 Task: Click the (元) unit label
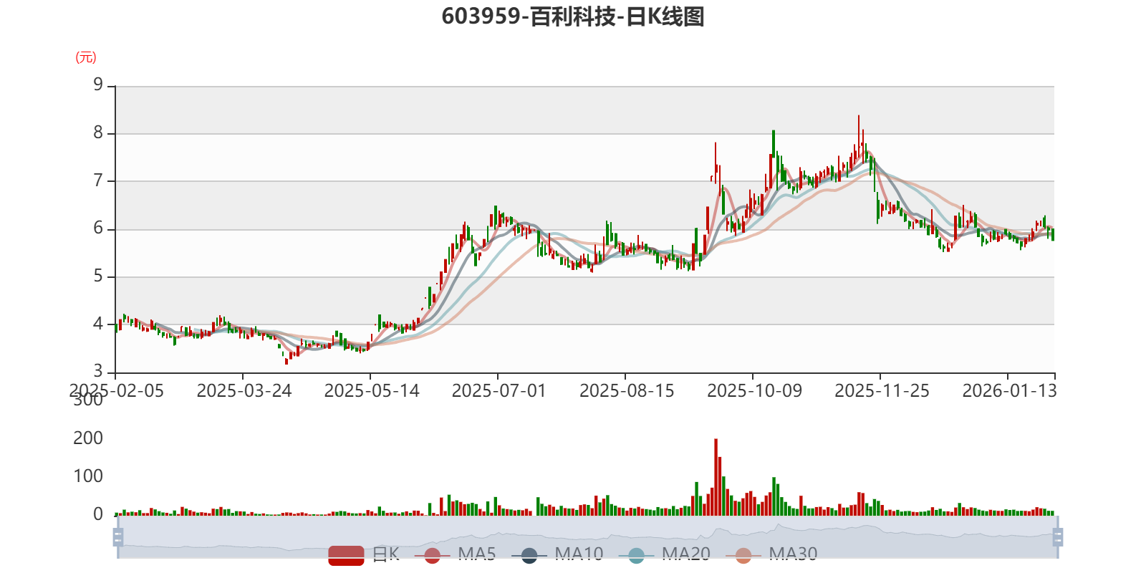click(86, 57)
